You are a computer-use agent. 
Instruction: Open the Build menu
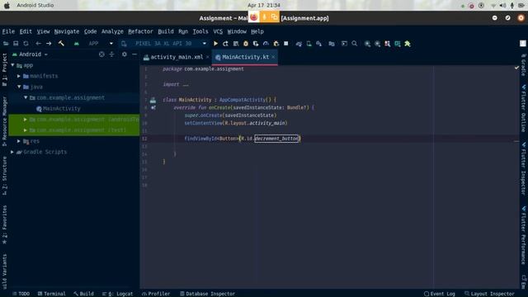[166, 31]
